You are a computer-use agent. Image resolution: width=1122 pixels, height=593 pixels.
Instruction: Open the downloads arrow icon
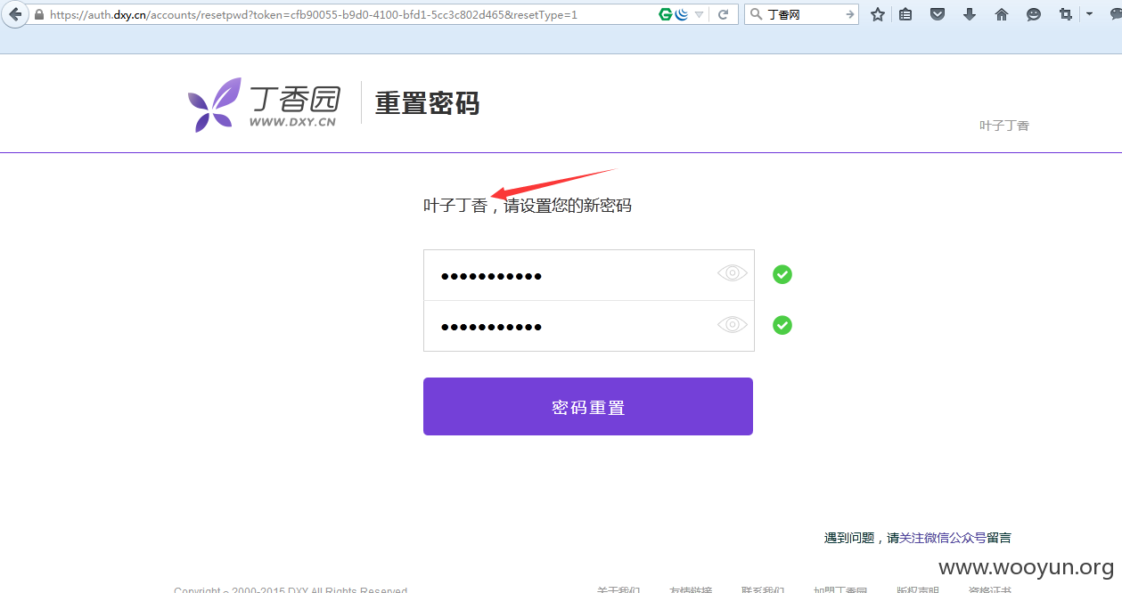click(970, 14)
